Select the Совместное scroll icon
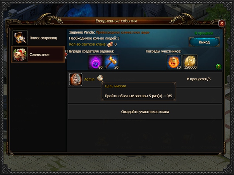Screen dimensions: 234x175 (20, 54)
